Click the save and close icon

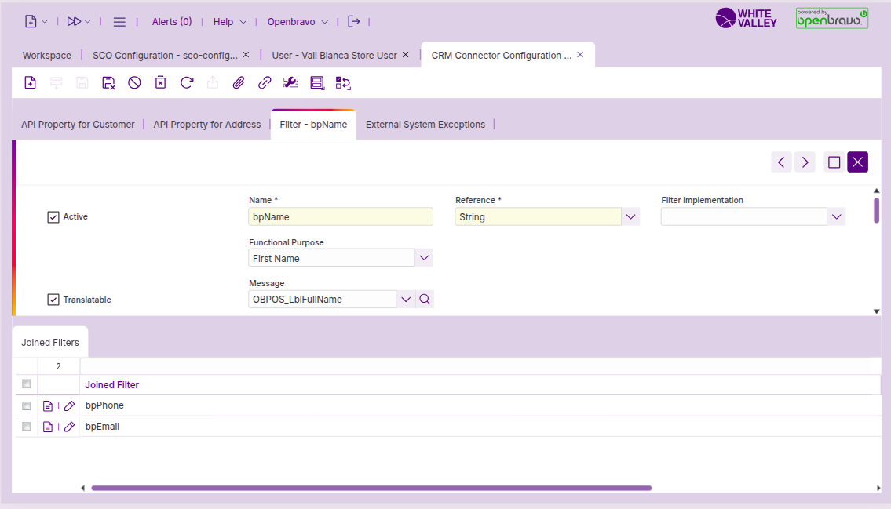coord(108,82)
